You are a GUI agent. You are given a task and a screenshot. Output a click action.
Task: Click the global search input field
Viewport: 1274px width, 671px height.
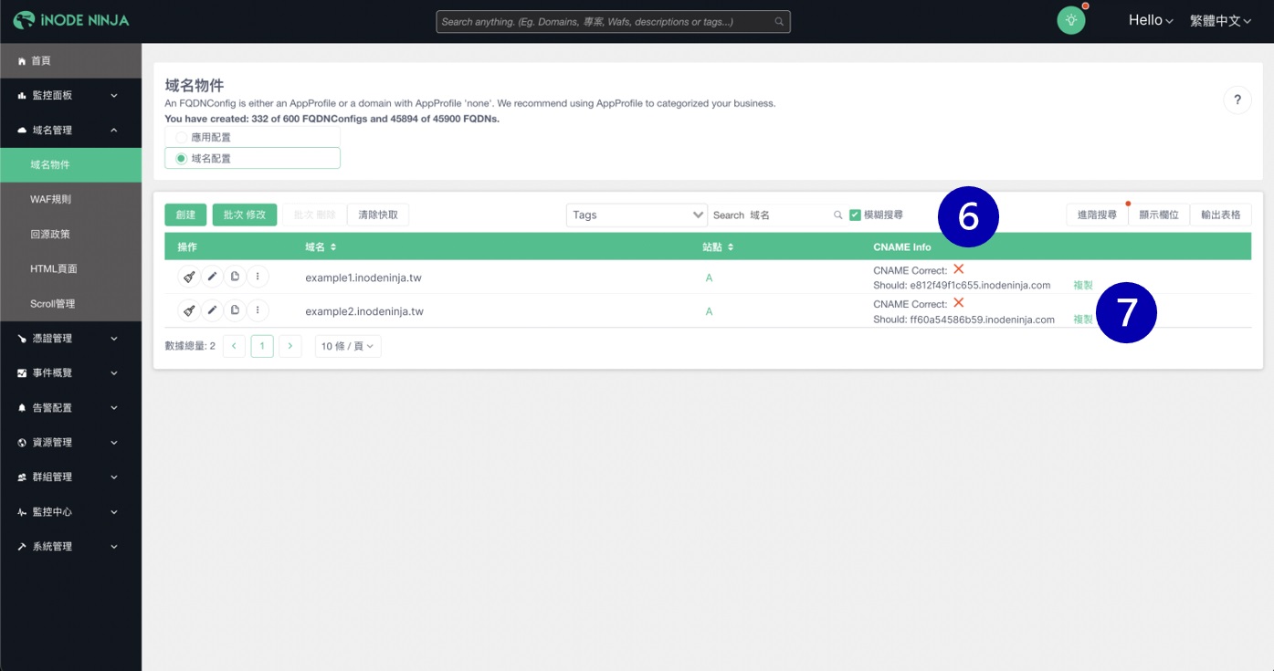click(606, 22)
